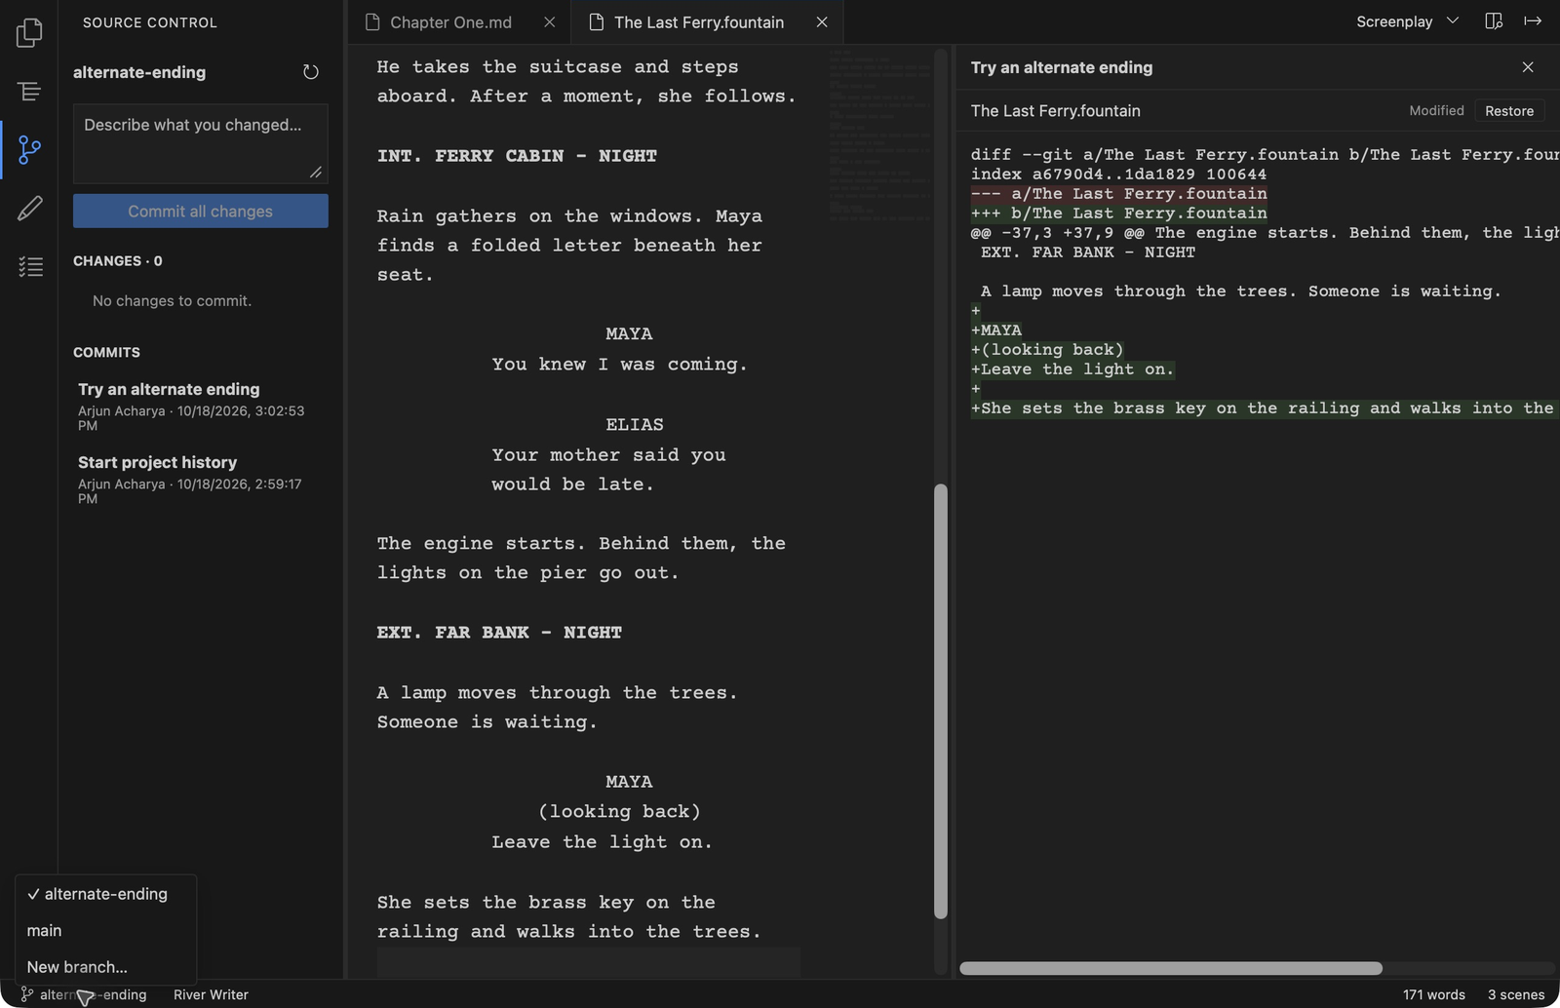Click Commit all changes button
This screenshot has width=1560, height=1008.
click(201, 211)
